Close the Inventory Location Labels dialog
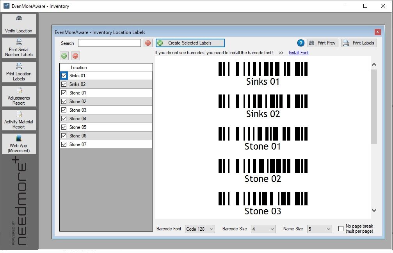Viewport: 393px width, 253px height. click(378, 32)
